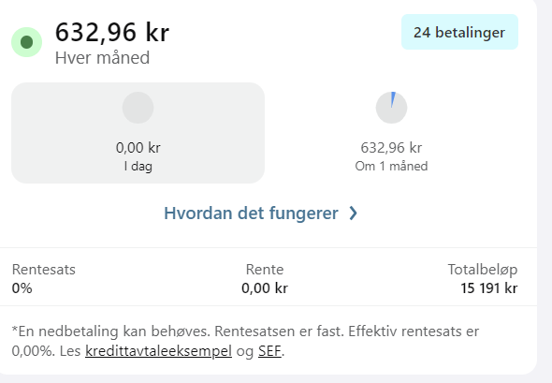Open the Hvordan det fungerer link
Screen dimensions: 552x383
[251, 214]
